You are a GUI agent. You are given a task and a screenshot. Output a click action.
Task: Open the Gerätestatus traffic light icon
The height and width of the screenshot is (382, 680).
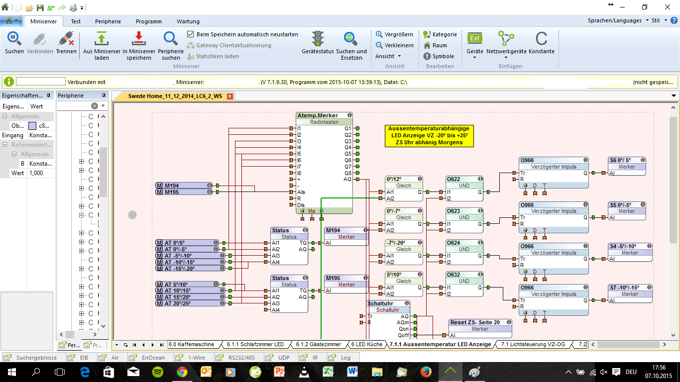pyautogui.click(x=318, y=39)
